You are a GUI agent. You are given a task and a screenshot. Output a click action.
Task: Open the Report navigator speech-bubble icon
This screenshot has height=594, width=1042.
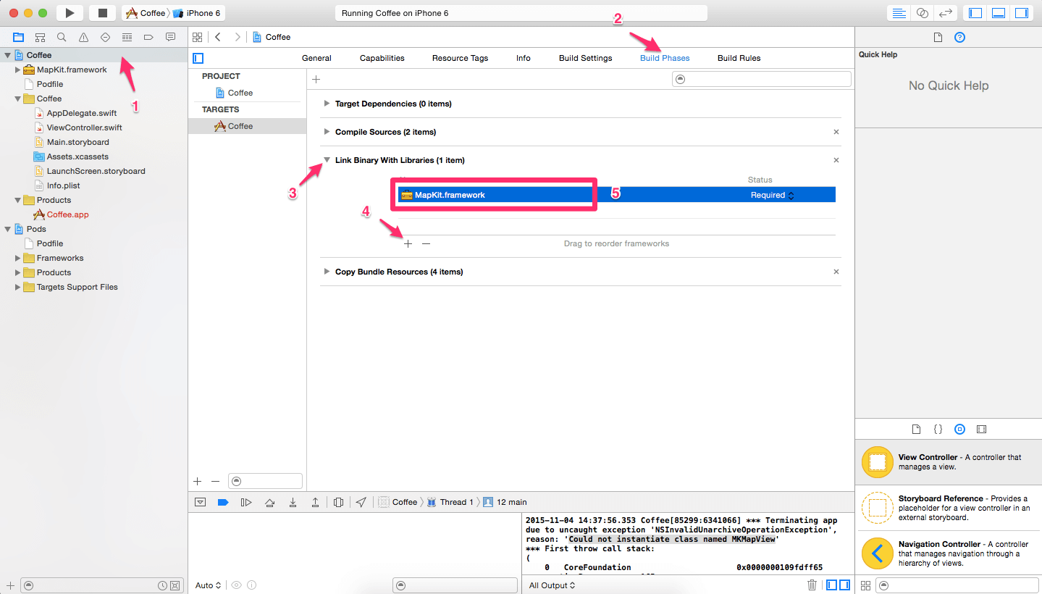pos(171,37)
